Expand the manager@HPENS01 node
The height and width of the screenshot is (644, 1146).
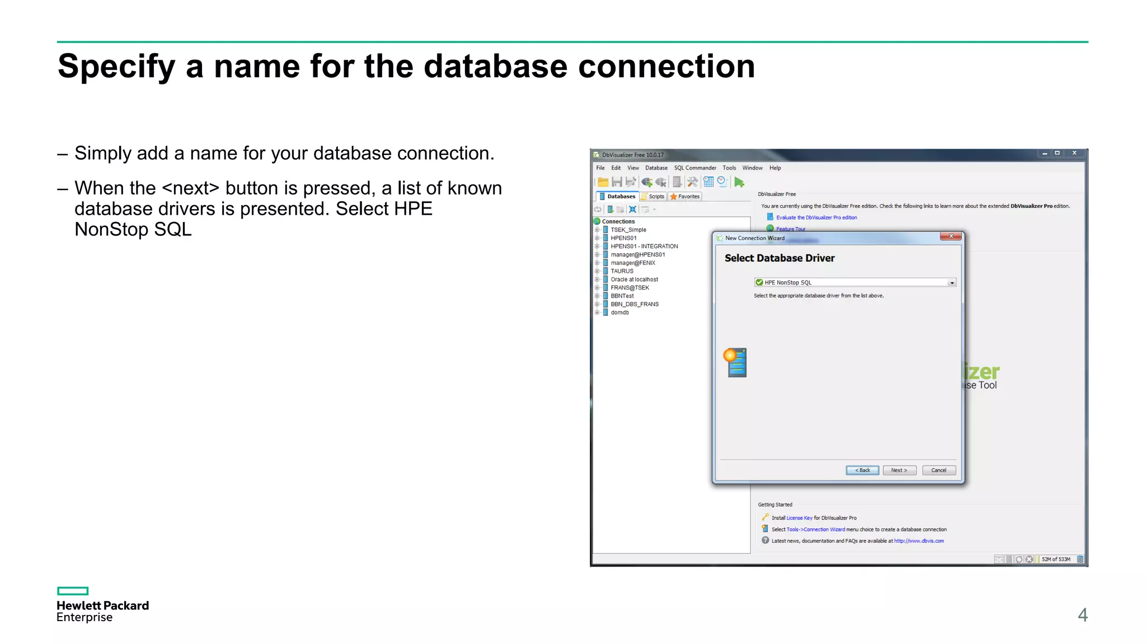pos(597,254)
